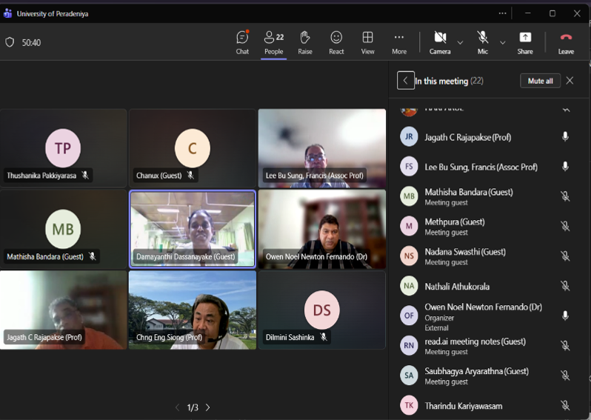The image size is (591, 420).
Task: Open the Chat panel
Action: pyautogui.click(x=242, y=43)
